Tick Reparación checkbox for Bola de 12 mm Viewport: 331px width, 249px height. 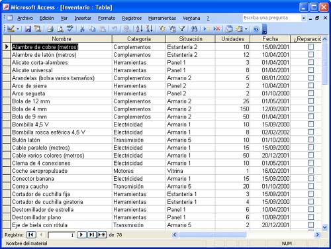point(310,101)
